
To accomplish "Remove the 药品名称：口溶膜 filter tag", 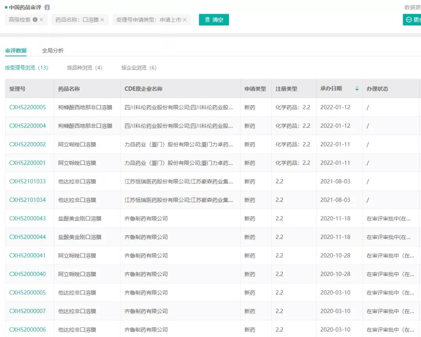I will [102, 20].
